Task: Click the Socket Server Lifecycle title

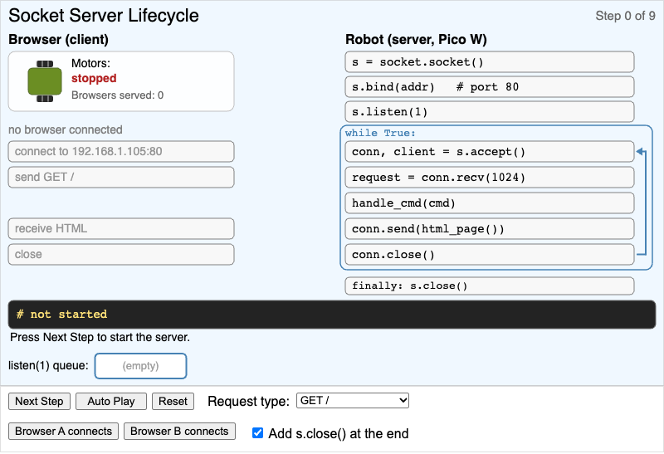Action: point(104,16)
